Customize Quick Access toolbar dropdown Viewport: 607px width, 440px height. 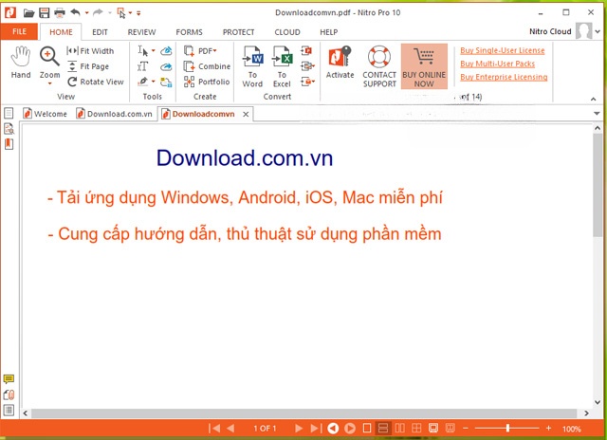pos(138,13)
